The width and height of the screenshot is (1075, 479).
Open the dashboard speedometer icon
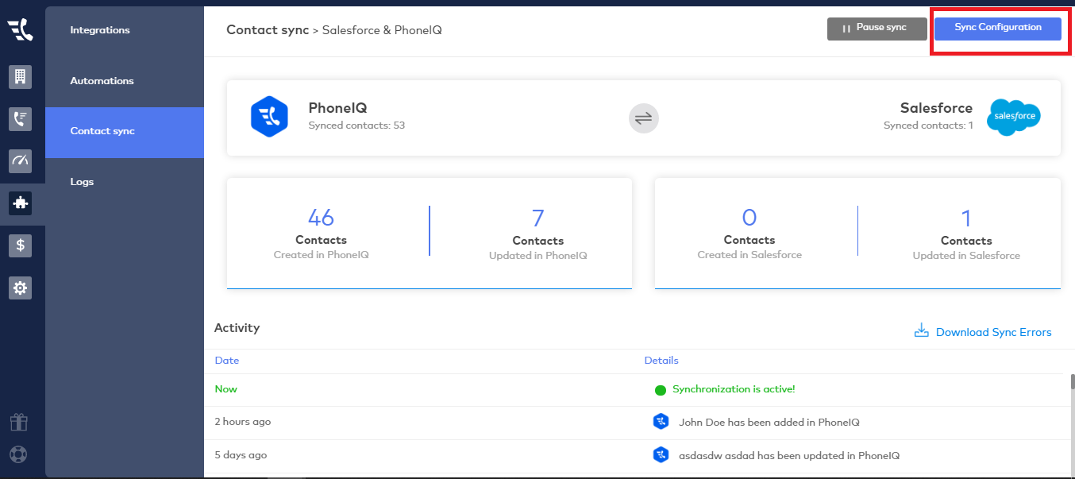coord(21,161)
